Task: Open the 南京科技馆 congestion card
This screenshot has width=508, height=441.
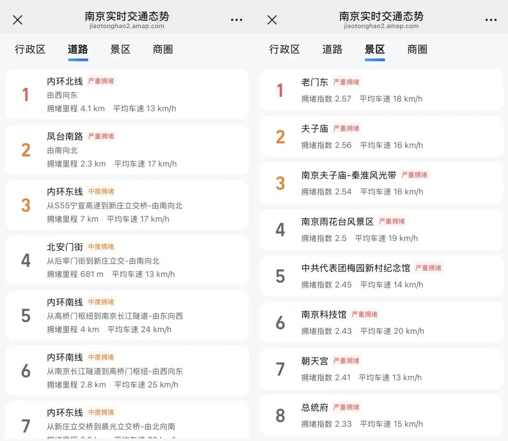Action: [x=381, y=323]
